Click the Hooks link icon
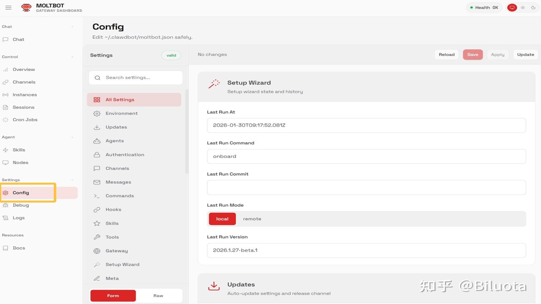541x304 pixels. 97,209
